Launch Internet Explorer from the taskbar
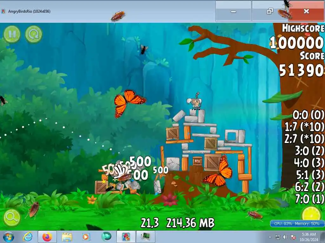This screenshot has height=243, width=325. (28, 237)
